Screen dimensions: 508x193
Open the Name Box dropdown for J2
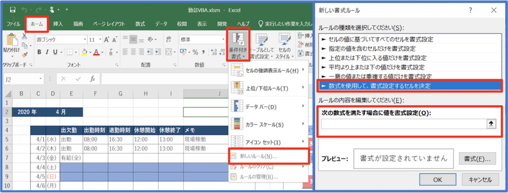[x=41, y=79]
